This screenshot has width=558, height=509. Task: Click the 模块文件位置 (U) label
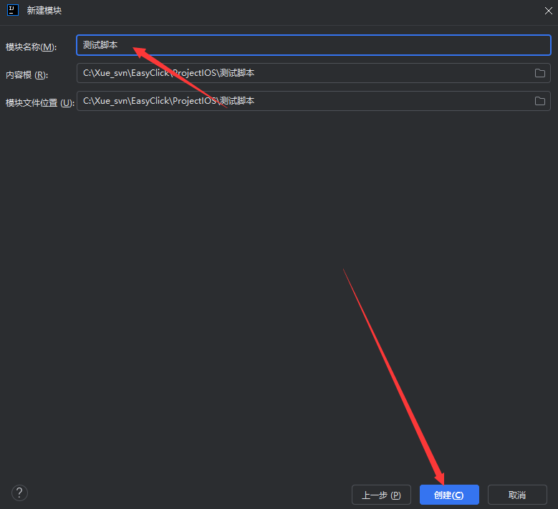pyautogui.click(x=39, y=103)
